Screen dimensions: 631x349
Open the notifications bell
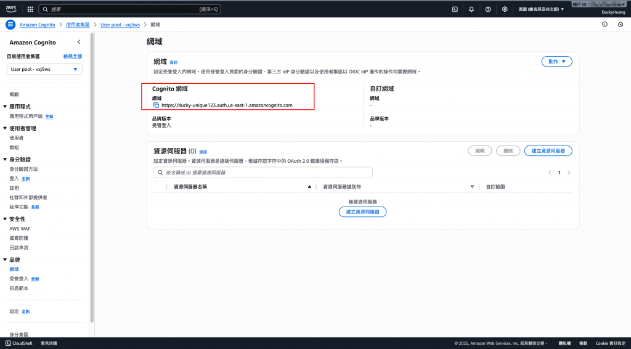471,9
